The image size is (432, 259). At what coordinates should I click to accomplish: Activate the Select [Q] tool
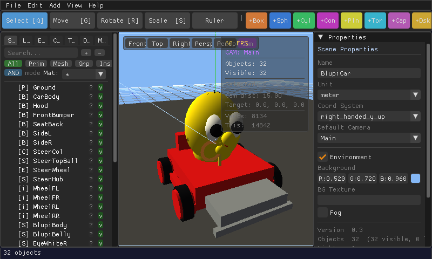tap(25, 21)
